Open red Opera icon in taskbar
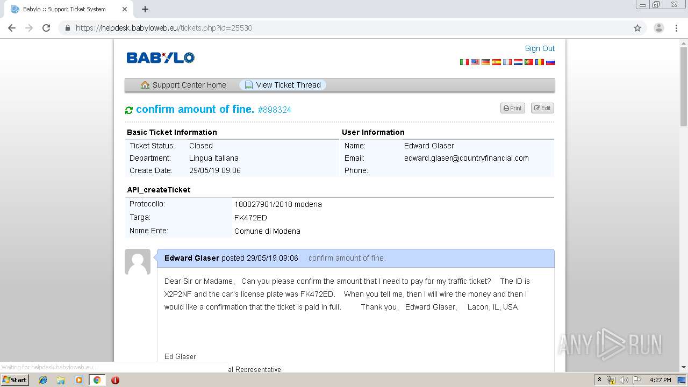This screenshot has height=387, width=688. pos(115,380)
